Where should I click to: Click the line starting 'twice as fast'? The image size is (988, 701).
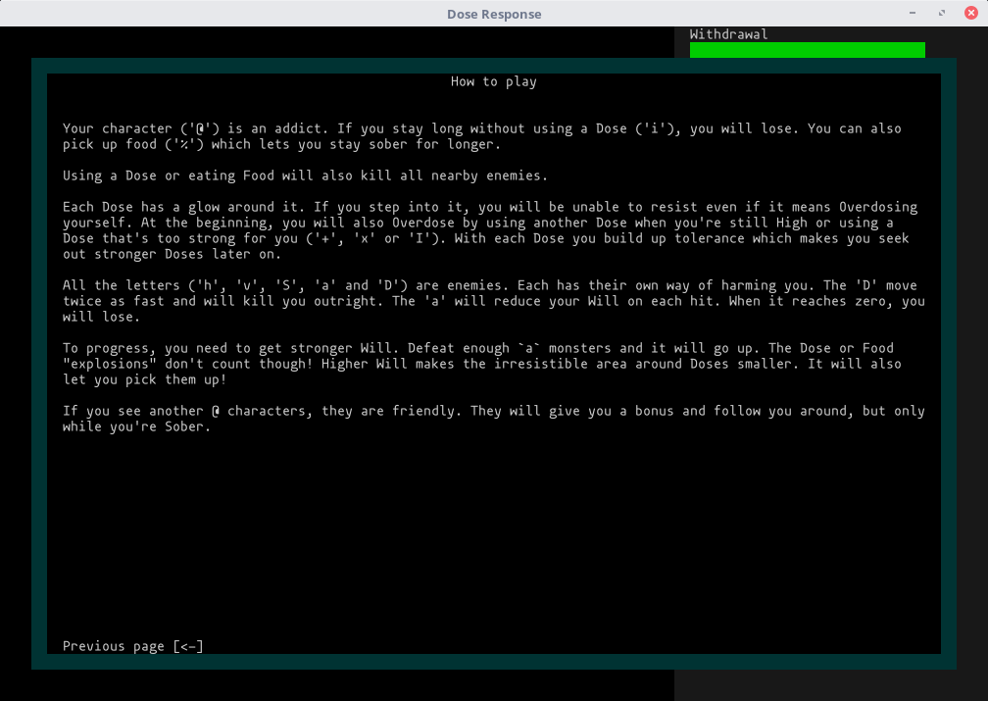[x=494, y=301]
